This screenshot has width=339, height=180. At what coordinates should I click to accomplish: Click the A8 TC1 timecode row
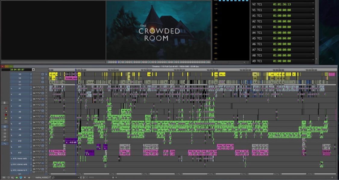point(283,55)
